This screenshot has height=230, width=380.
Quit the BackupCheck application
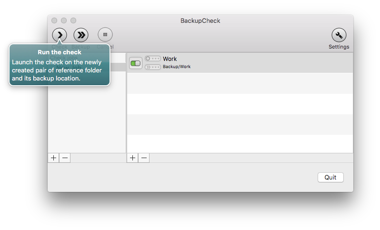pyautogui.click(x=330, y=178)
